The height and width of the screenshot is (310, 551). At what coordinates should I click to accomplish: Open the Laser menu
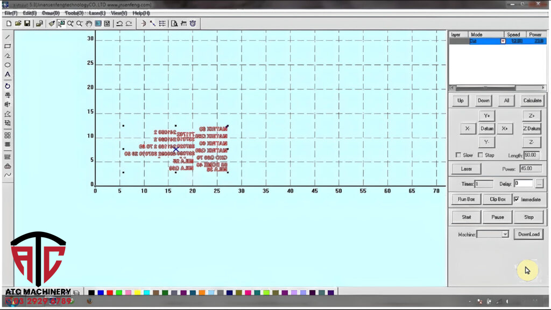click(97, 13)
